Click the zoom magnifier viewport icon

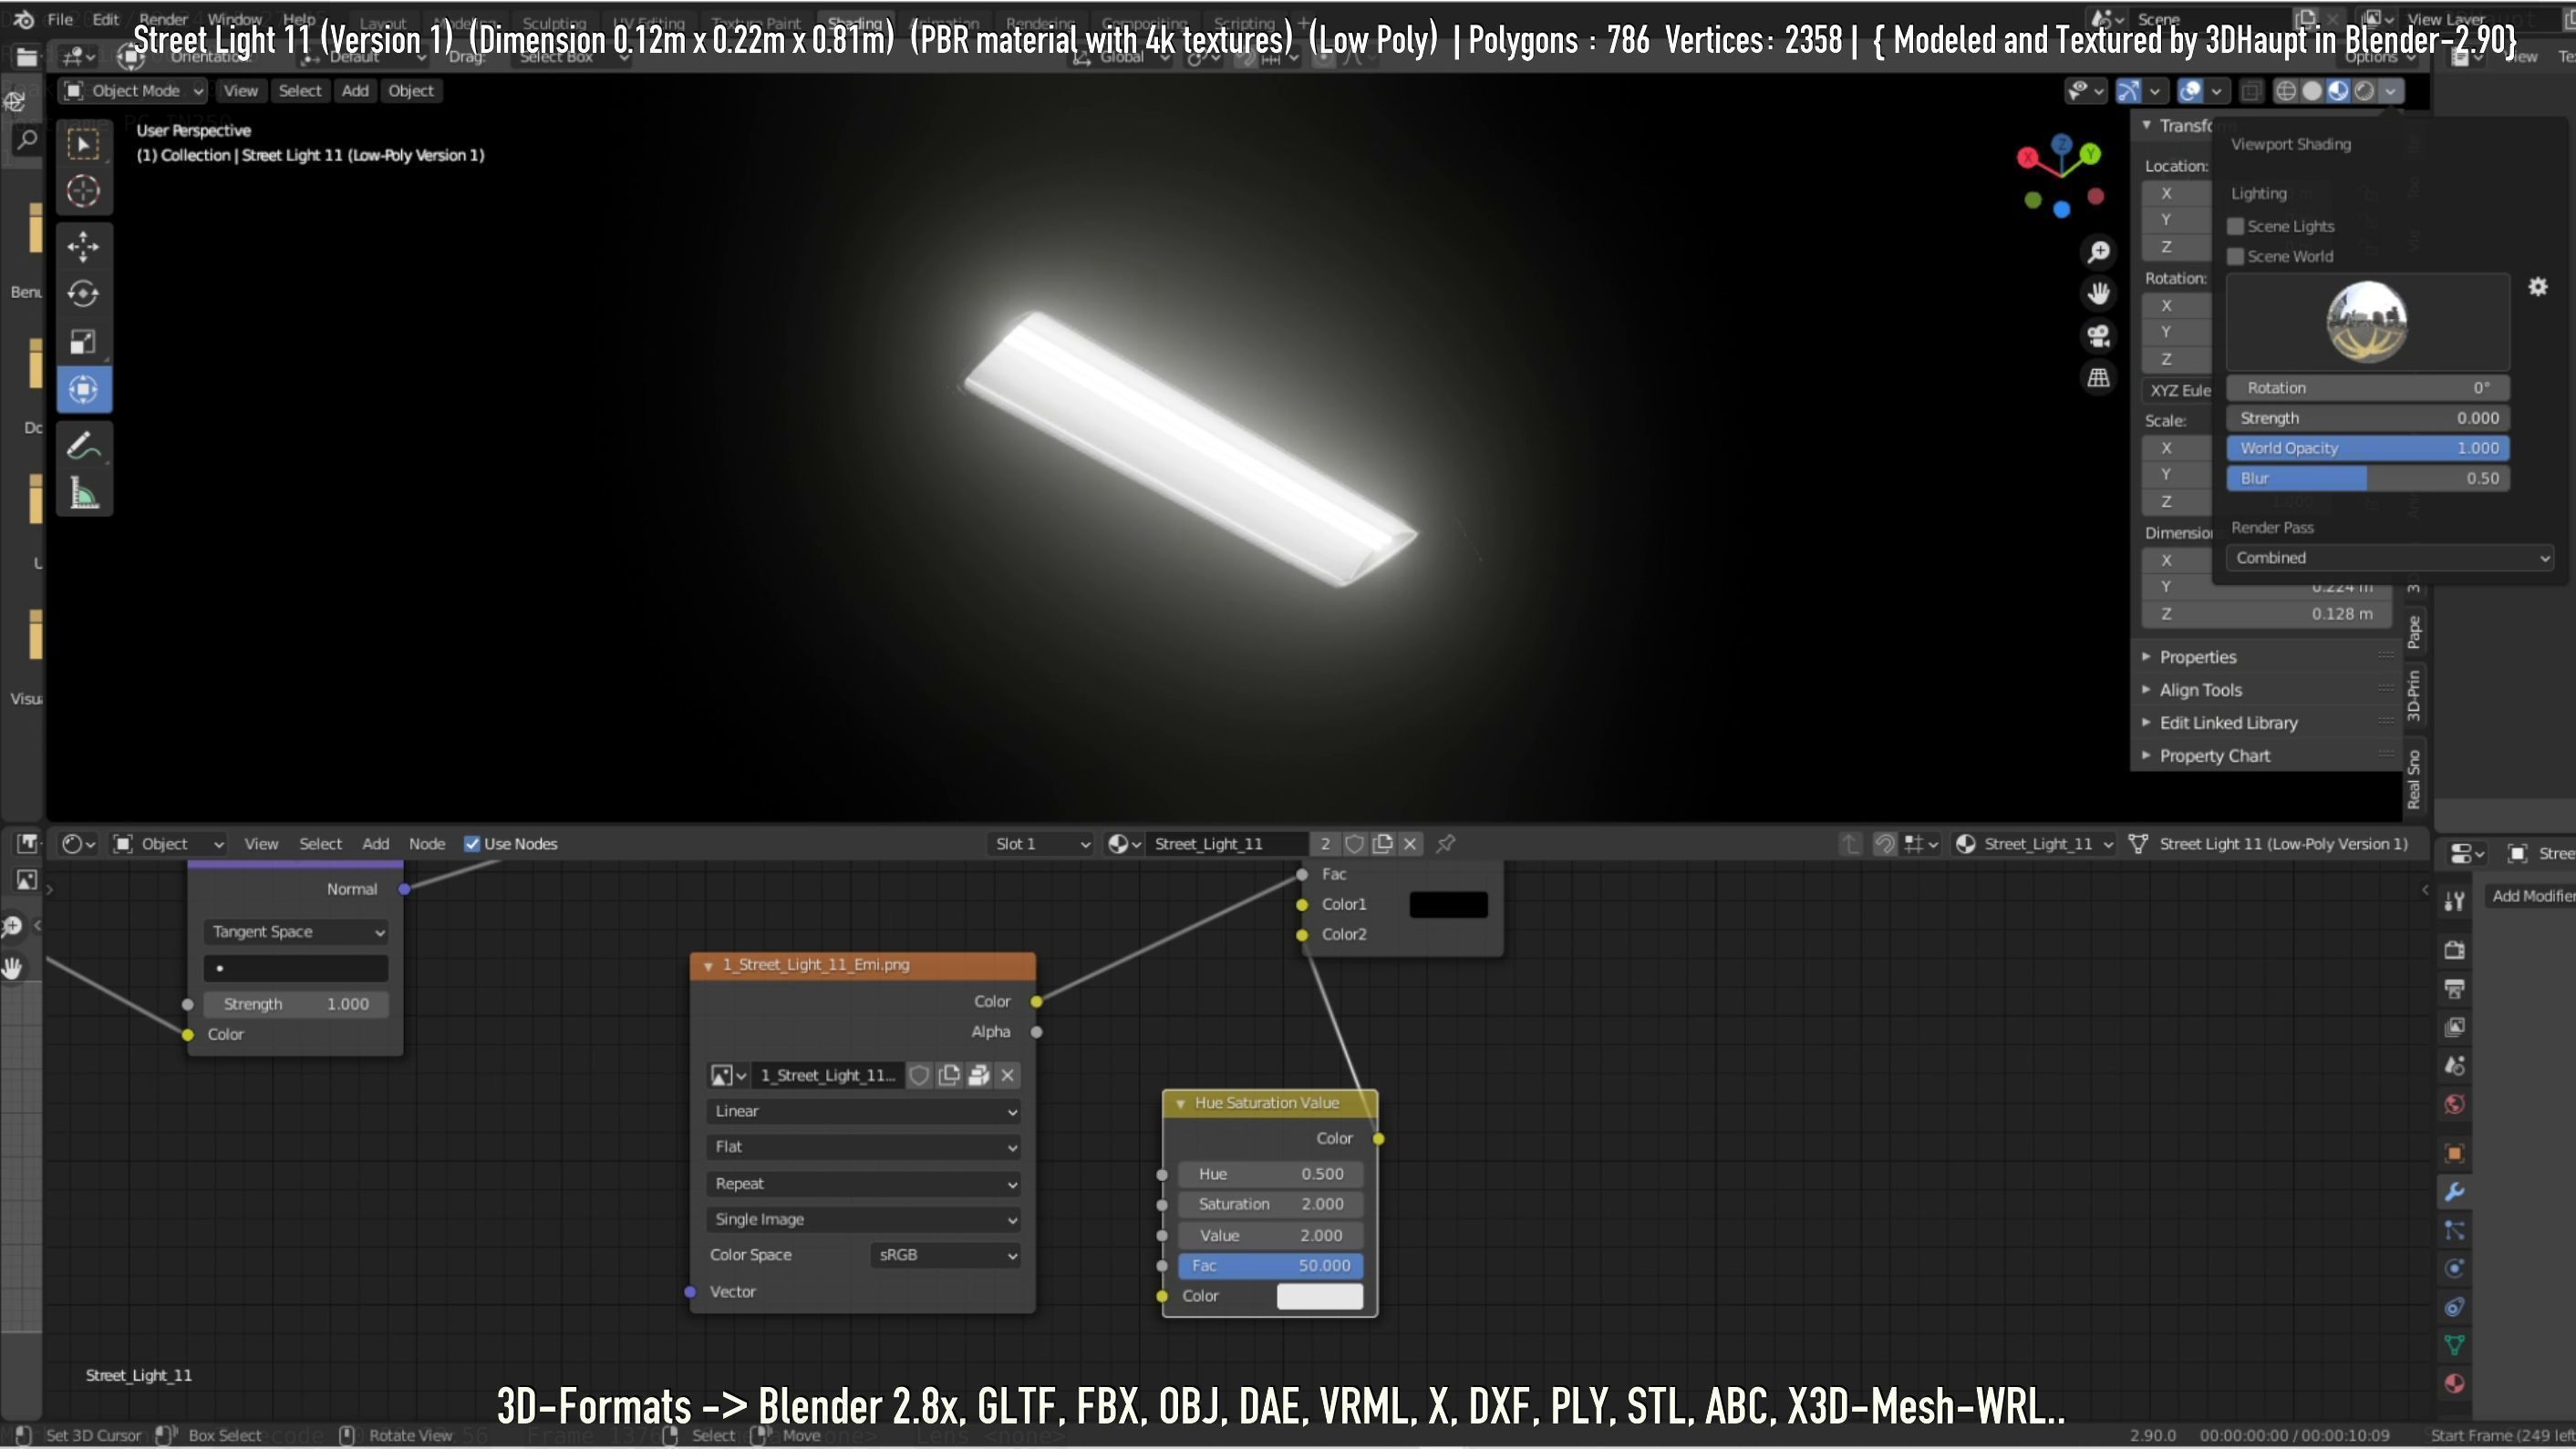(x=2098, y=252)
